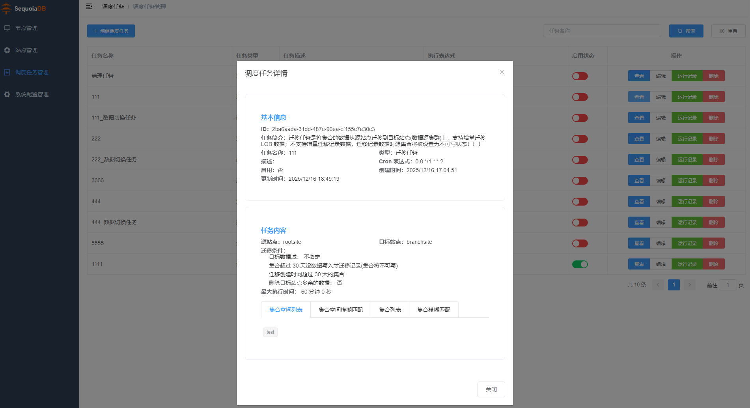
Task: Toggle enable switch for 3333 row
Action: coord(580,181)
